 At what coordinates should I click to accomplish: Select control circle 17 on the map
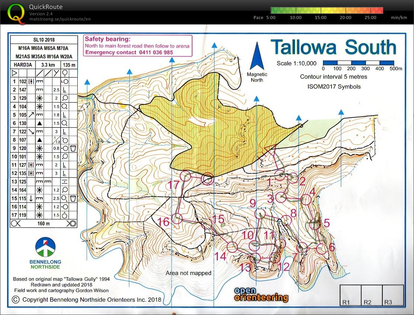(x=185, y=176)
